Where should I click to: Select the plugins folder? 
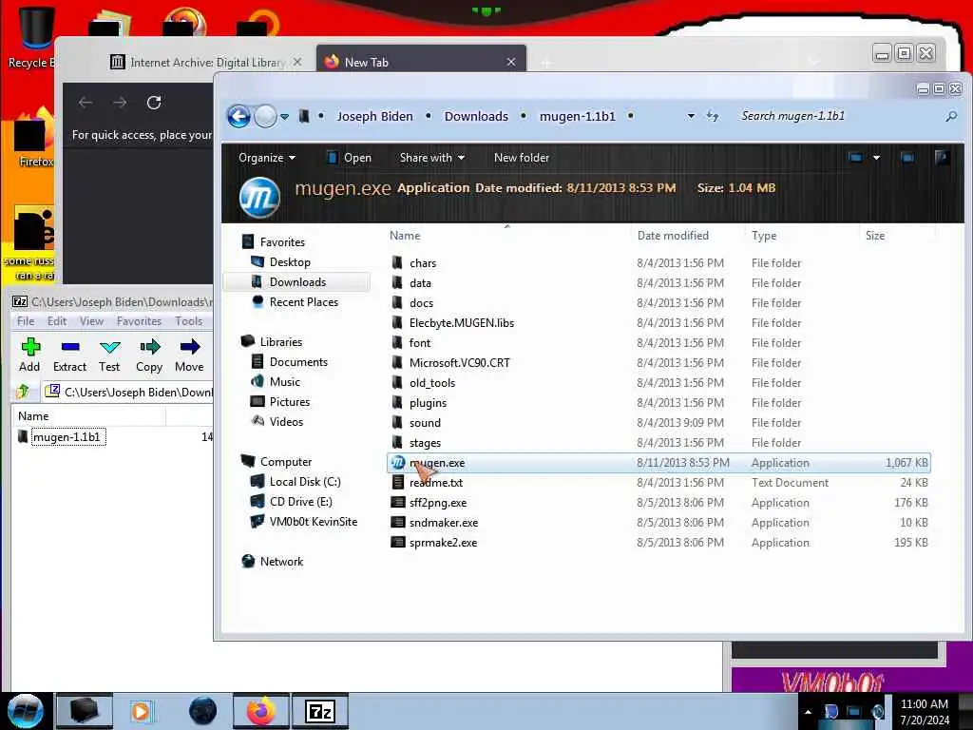tap(428, 402)
